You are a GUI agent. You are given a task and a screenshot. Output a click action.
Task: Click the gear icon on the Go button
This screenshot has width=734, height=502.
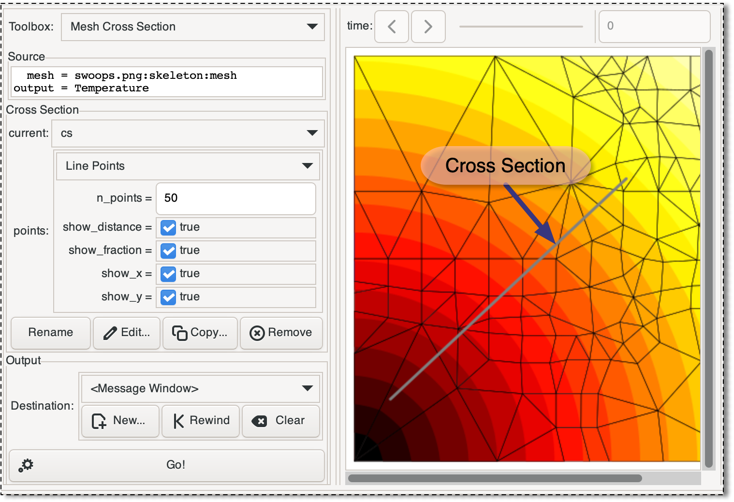(26, 465)
